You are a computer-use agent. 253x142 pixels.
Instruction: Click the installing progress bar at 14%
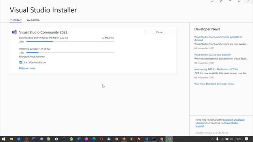click(x=70, y=52)
